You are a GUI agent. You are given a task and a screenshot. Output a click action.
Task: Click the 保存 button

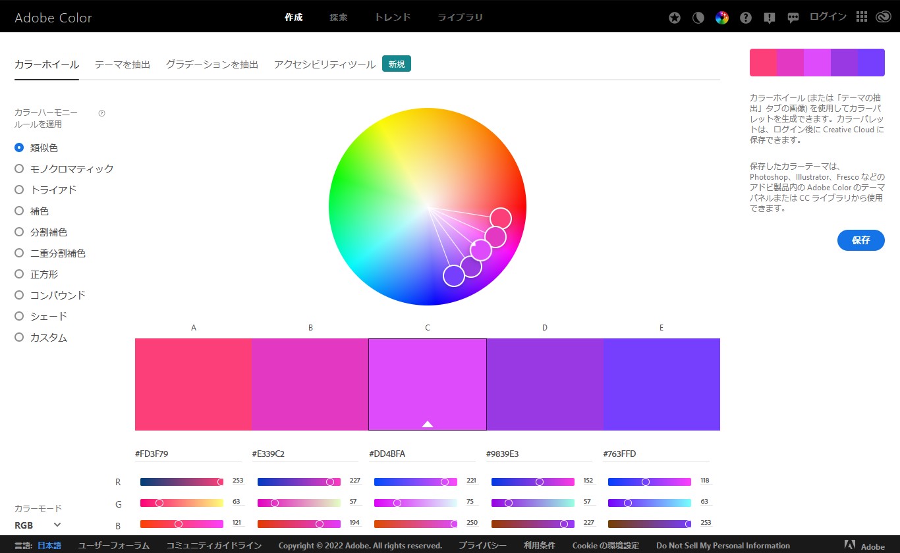pyautogui.click(x=861, y=240)
